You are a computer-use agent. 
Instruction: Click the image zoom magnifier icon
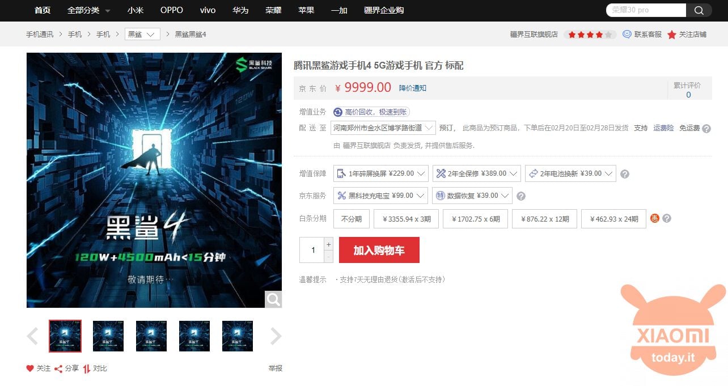(273, 299)
